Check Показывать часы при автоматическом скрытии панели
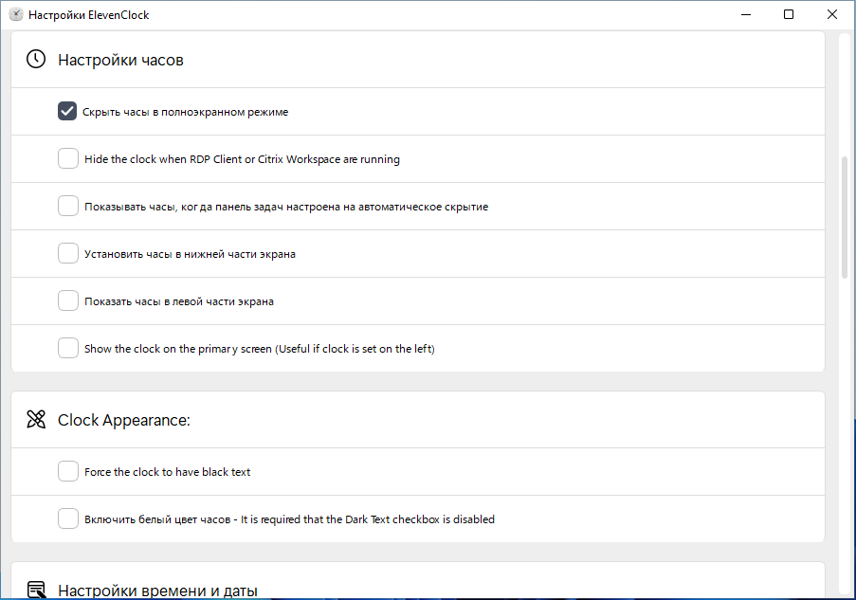 (68, 207)
